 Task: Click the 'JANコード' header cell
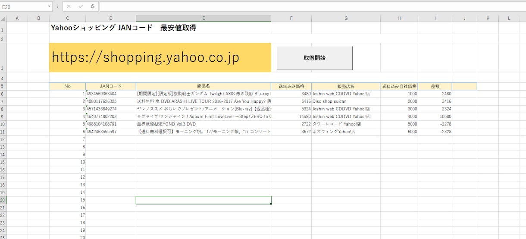tap(111, 86)
